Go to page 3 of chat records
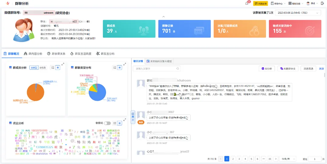 pyautogui.click(x=239, y=159)
